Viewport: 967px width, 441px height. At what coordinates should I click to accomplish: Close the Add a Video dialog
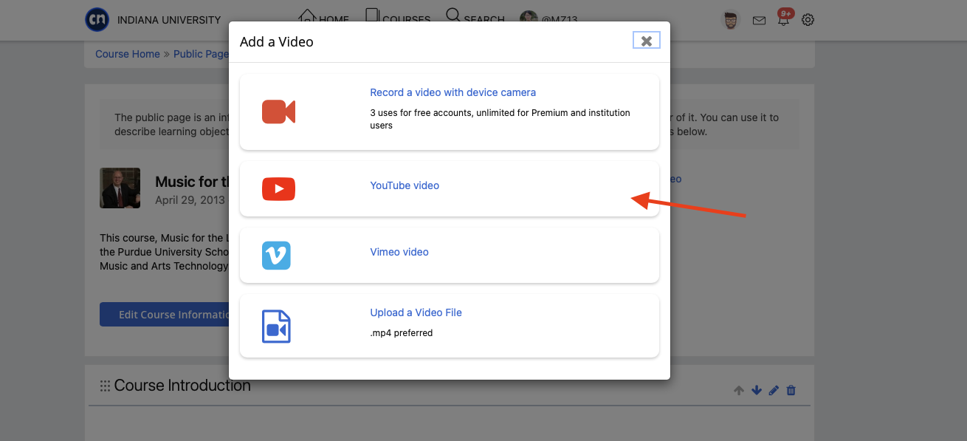(647, 41)
